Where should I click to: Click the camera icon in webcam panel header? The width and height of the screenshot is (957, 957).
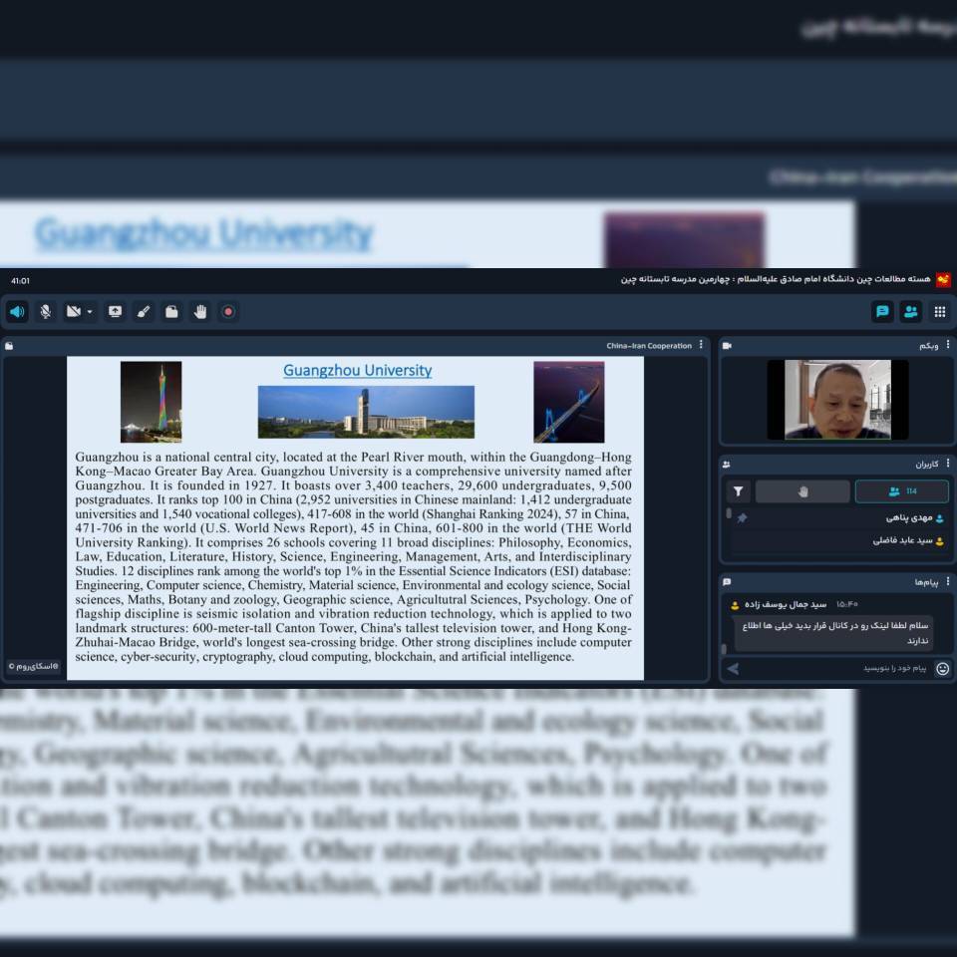pyautogui.click(x=727, y=346)
